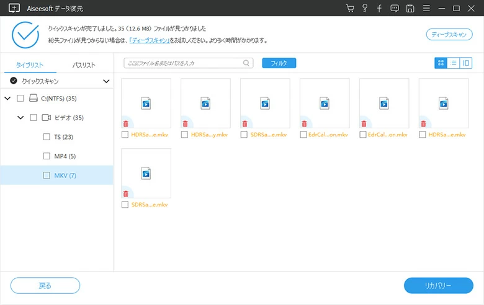The height and width of the screenshot is (305, 484).
Task: Switch to thumbnail grid view
Action: coord(441,63)
